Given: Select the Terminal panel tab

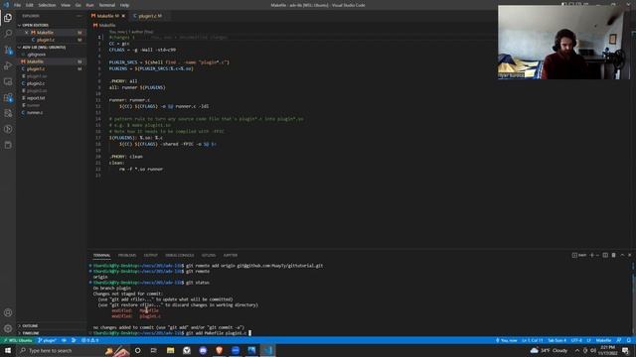Looking at the screenshot, I should coord(101,256).
